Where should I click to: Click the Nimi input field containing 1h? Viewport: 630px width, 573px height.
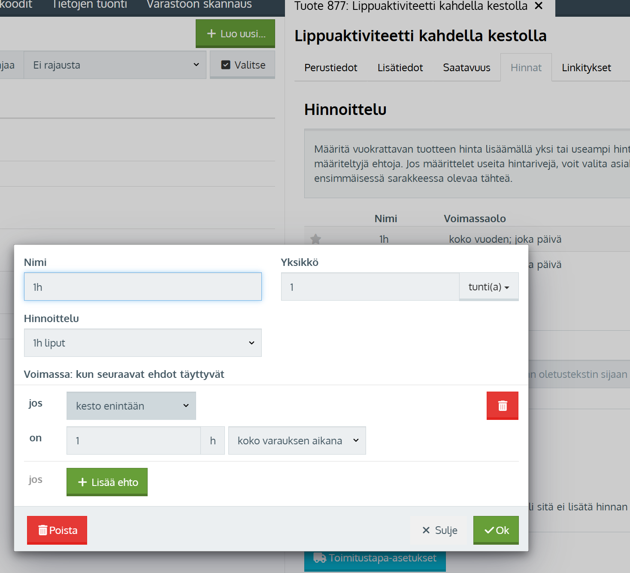tap(143, 286)
